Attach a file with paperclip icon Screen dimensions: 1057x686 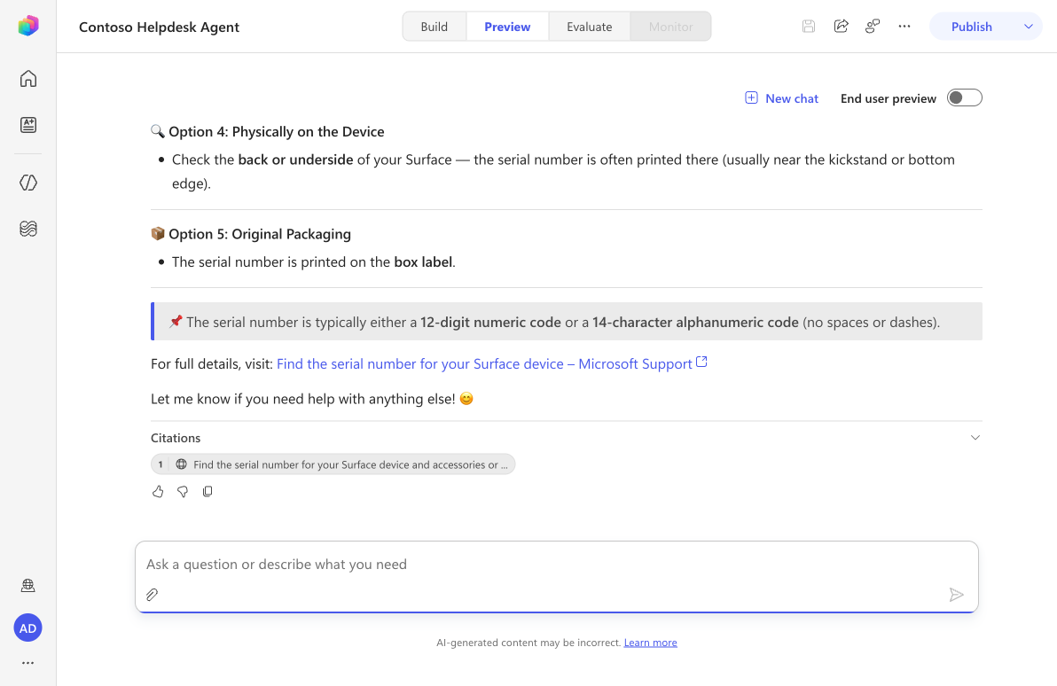coord(153,595)
